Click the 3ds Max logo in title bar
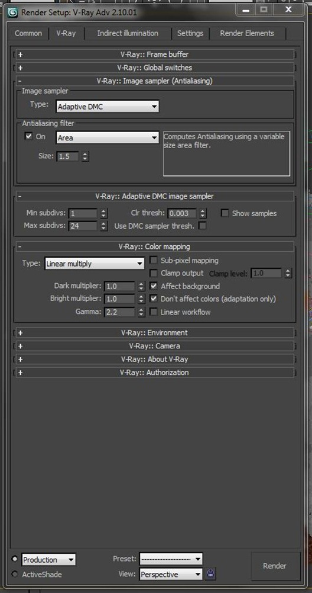 coord(12,12)
